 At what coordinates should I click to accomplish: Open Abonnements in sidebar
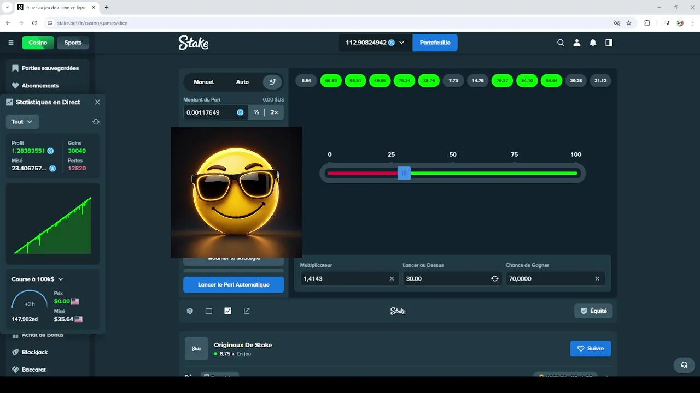40,86
